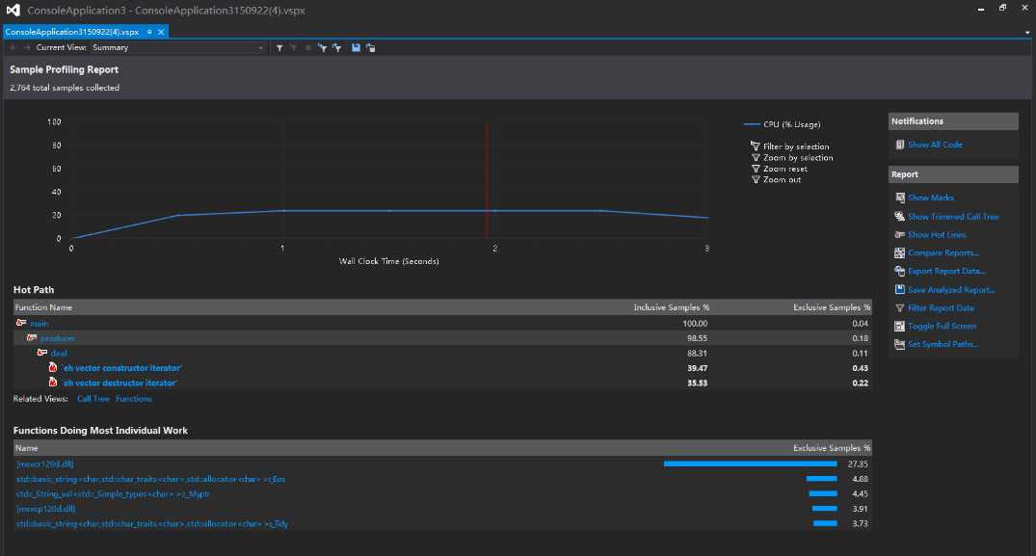Viewport: 1036px width, 556px height.
Task: Click the Show Hot Lines link
Action: click(x=937, y=234)
